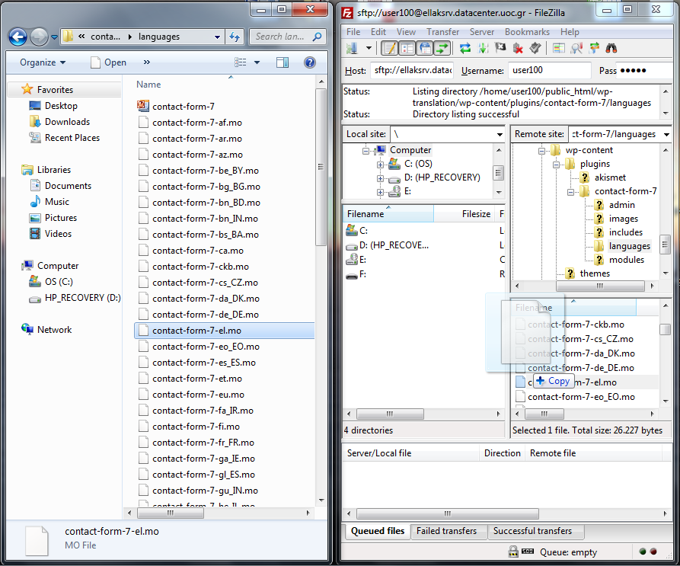Open FileZilla View menu
The width and height of the screenshot is (680, 566).
(x=406, y=32)
